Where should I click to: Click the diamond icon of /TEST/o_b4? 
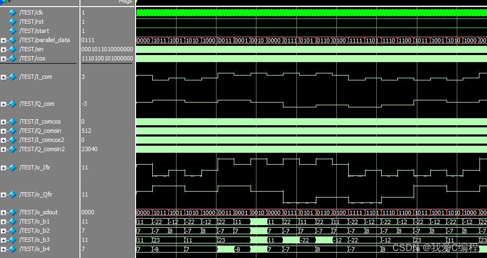click(x=12, y=249)
